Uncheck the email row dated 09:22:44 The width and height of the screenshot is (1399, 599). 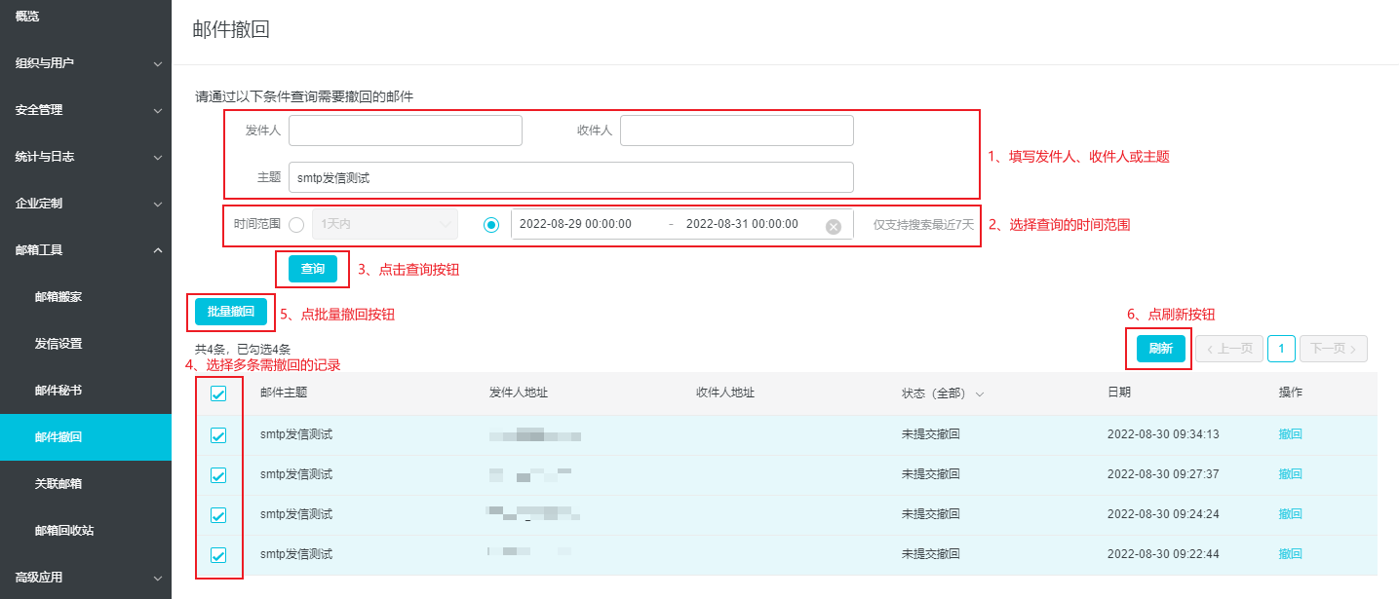click(x=218, y=555)
